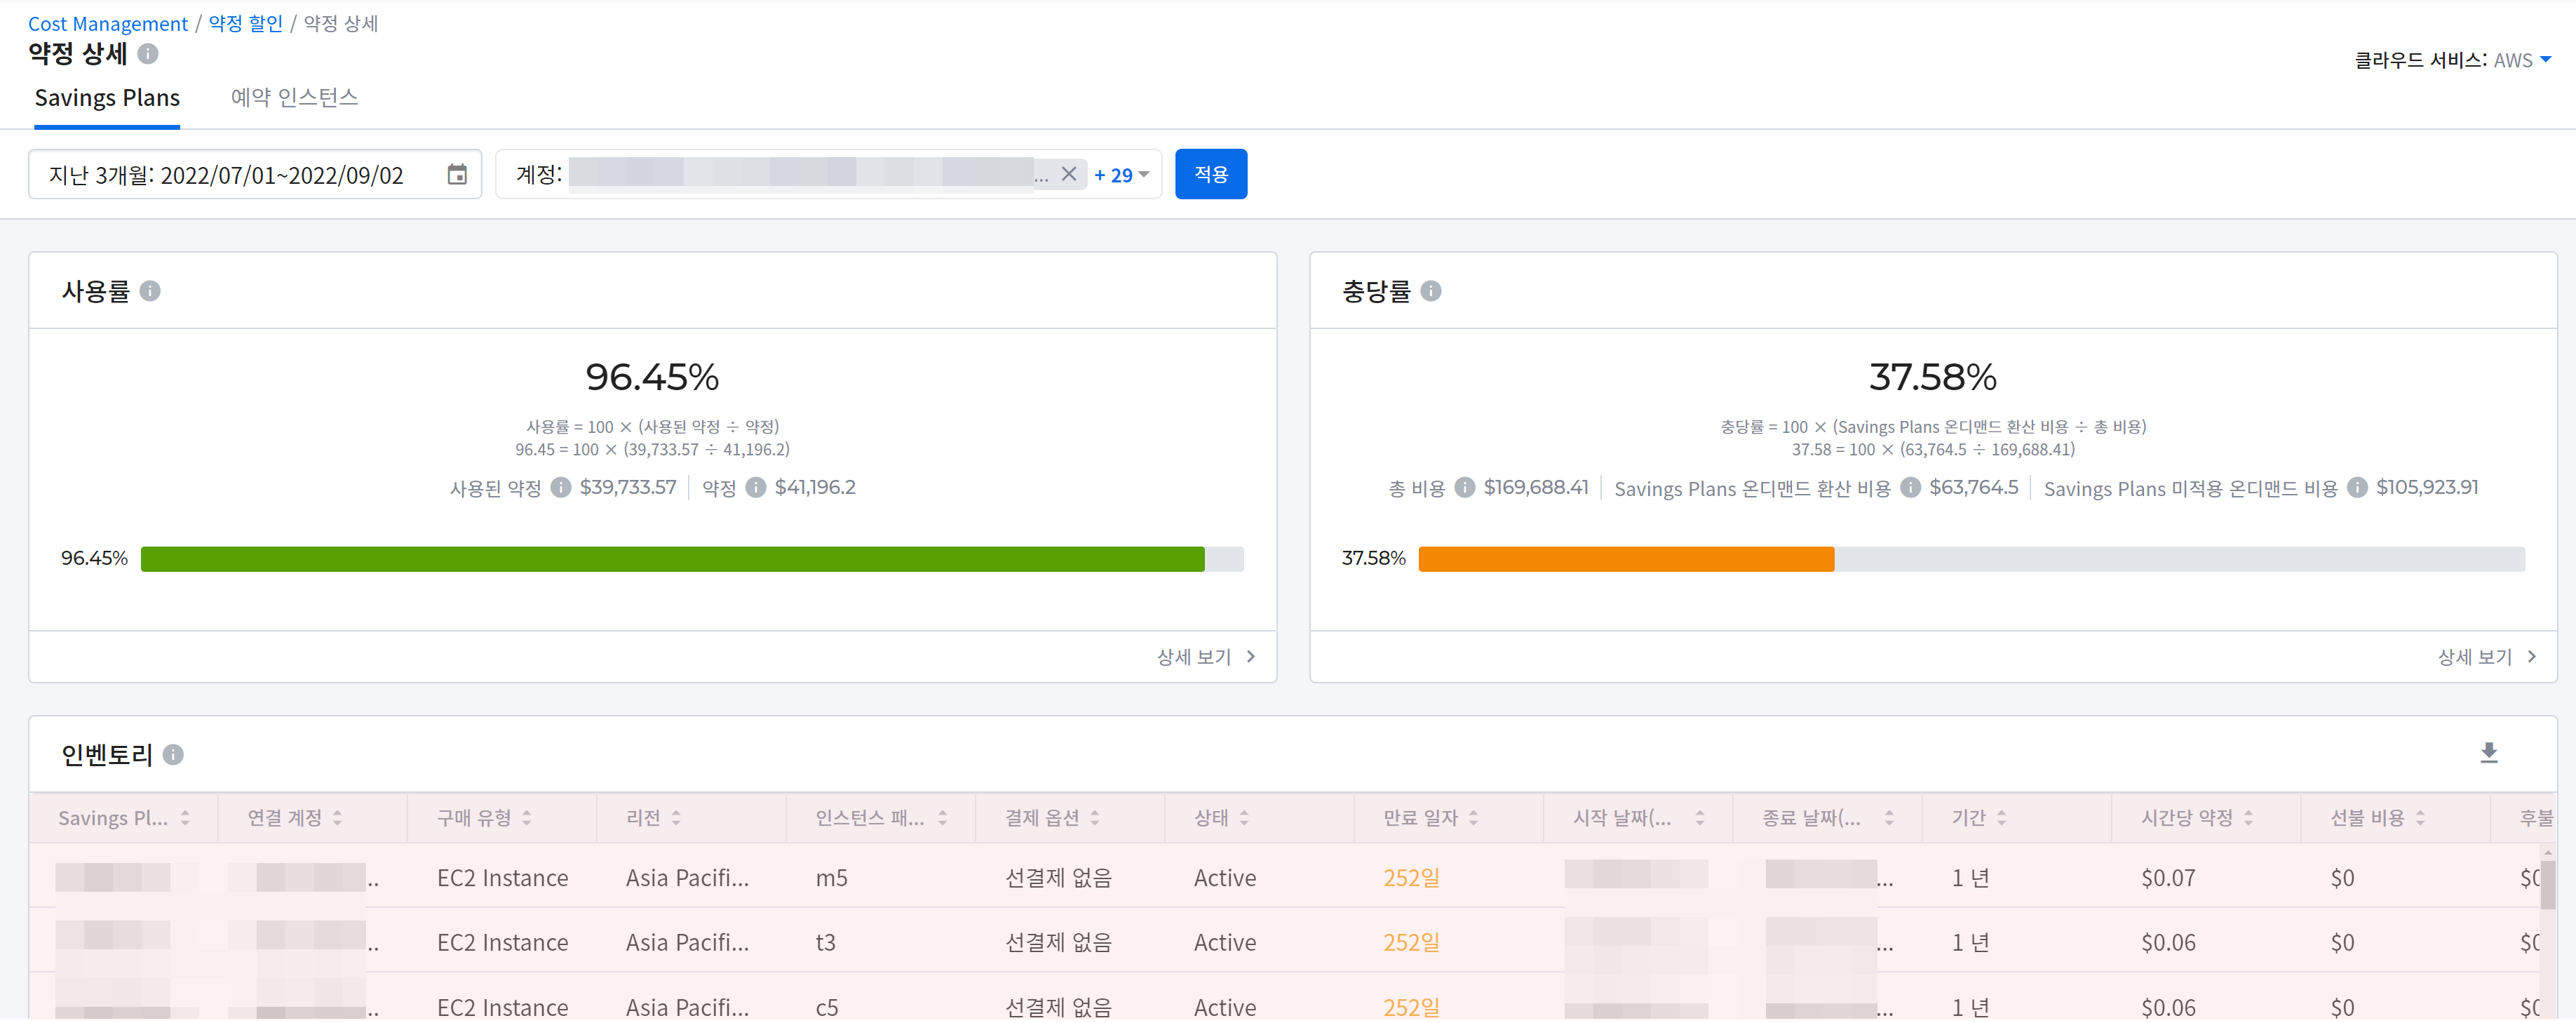Open the date range calendar icon
The image size is (2576, 1023).
(x=457, y=175)
